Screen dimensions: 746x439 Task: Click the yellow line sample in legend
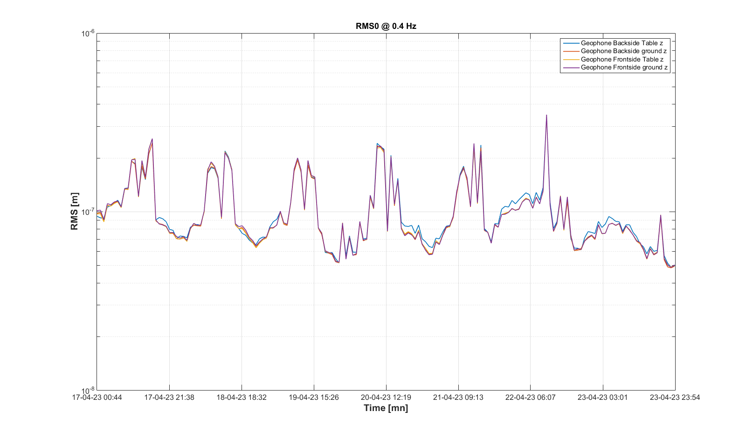(571, 59)
